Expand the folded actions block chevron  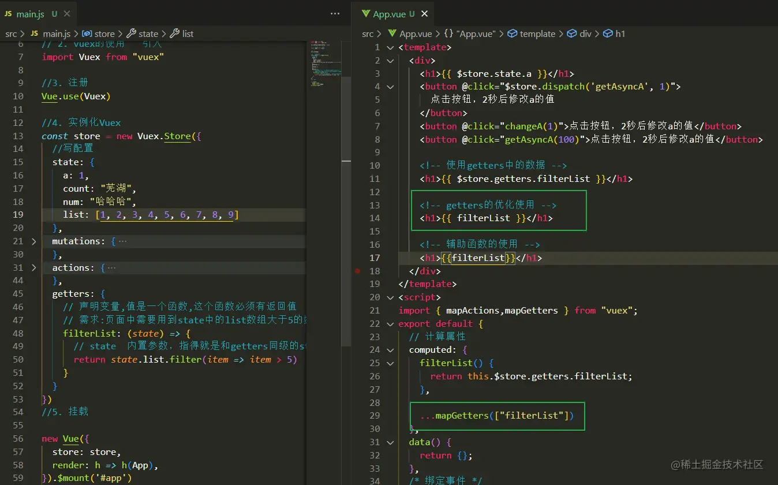coord(33,268)
